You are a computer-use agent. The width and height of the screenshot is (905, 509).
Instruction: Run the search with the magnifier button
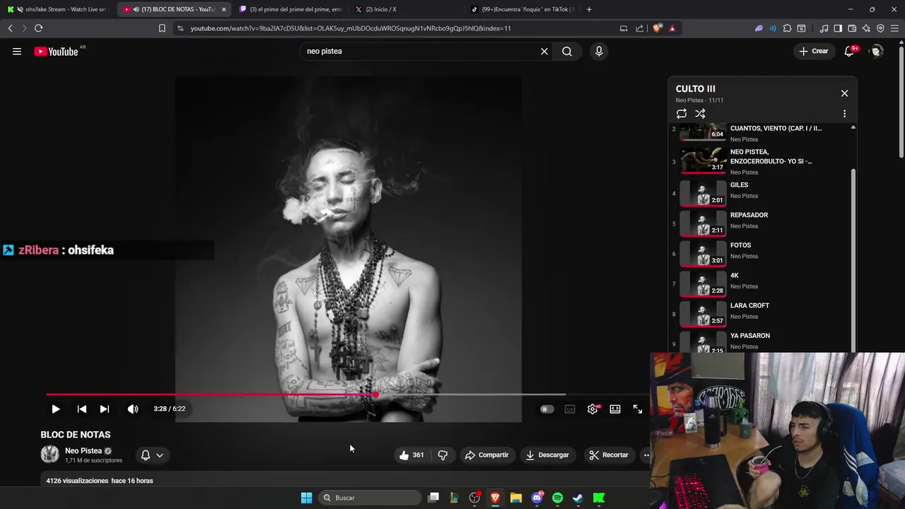click(567, 51)
